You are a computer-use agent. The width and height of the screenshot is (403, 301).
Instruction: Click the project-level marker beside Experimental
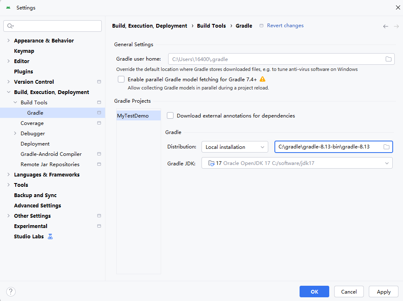(99, 226)
